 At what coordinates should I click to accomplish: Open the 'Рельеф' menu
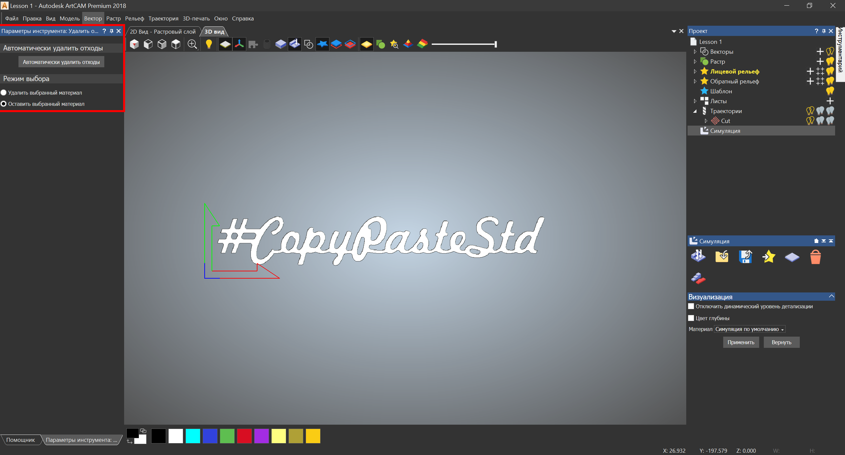[134, 18]
